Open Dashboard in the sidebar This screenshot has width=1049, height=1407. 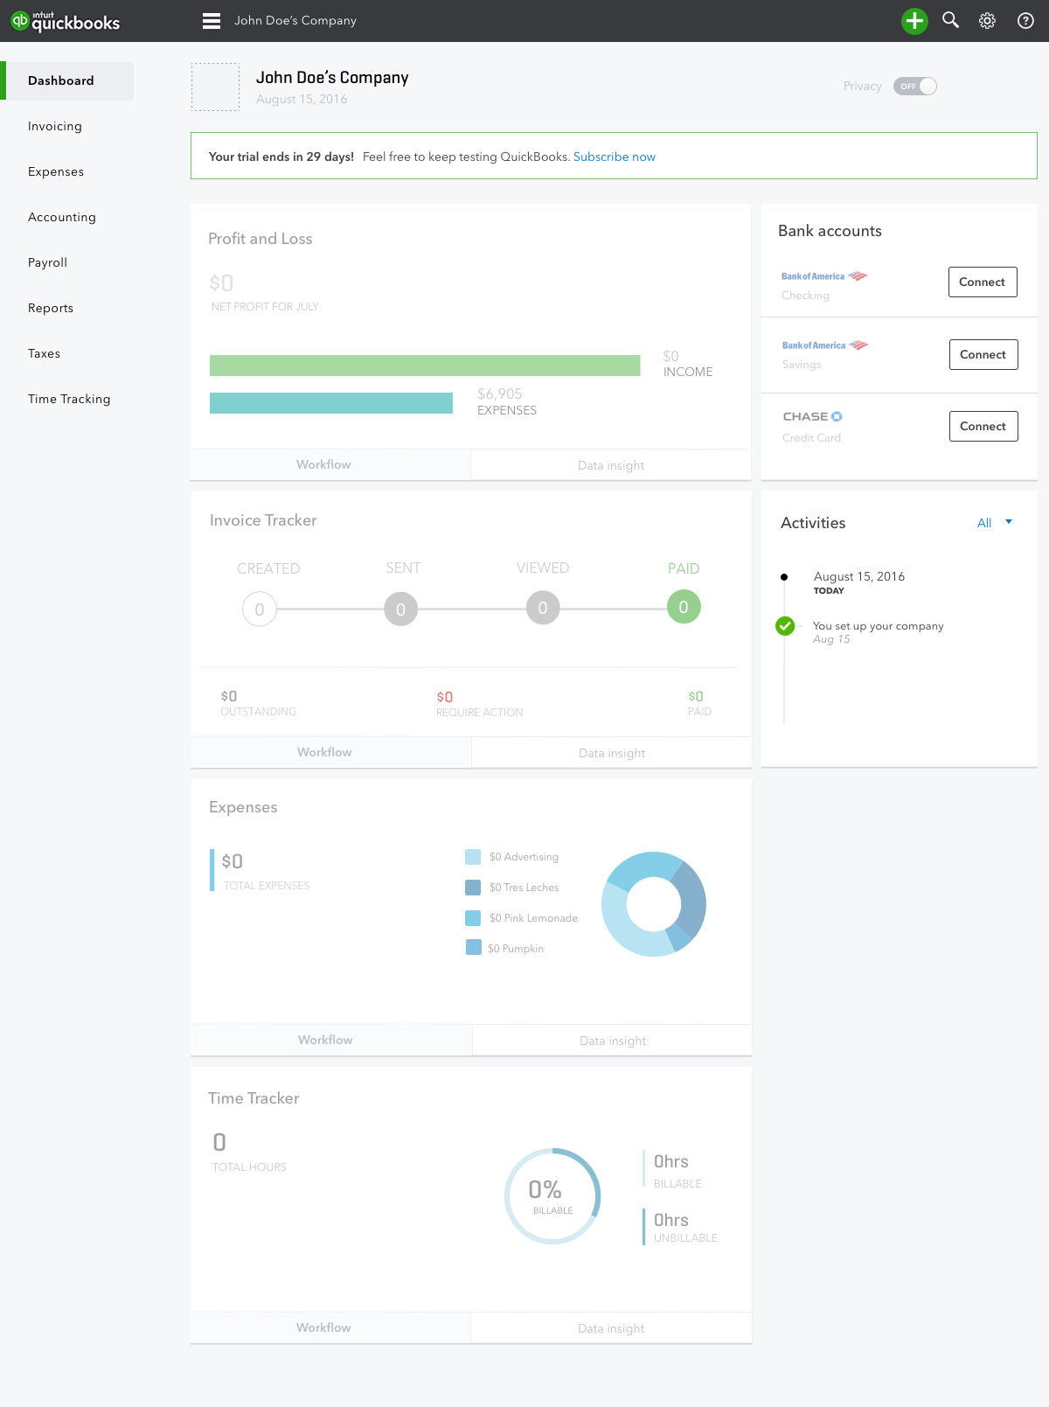[67, 80]
